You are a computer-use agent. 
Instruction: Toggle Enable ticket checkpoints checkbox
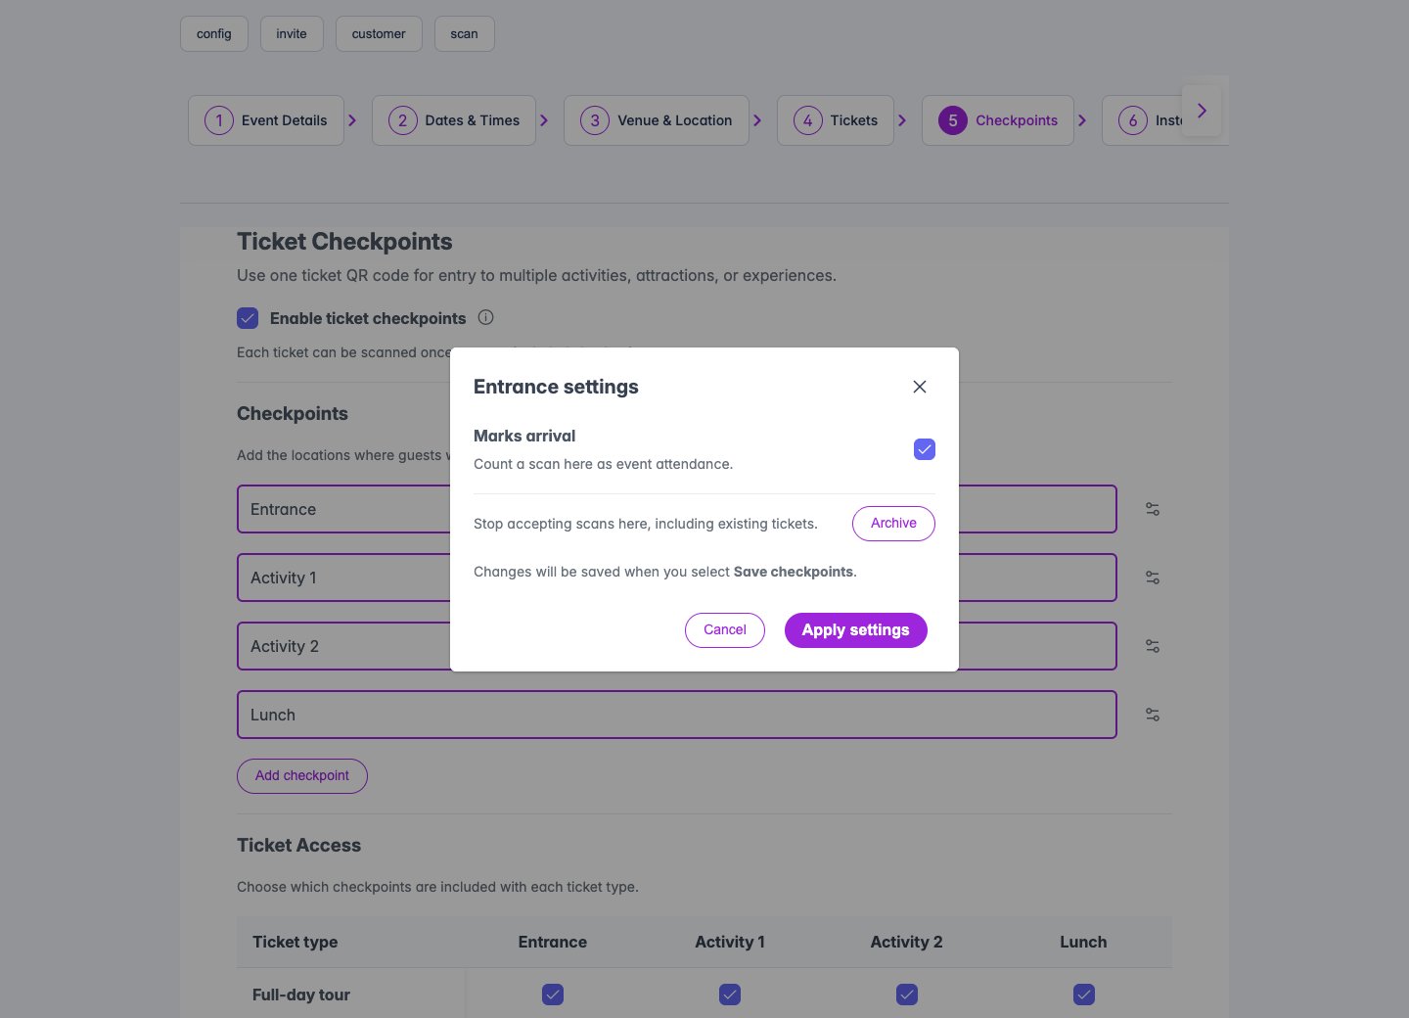[x=248, y=318]
